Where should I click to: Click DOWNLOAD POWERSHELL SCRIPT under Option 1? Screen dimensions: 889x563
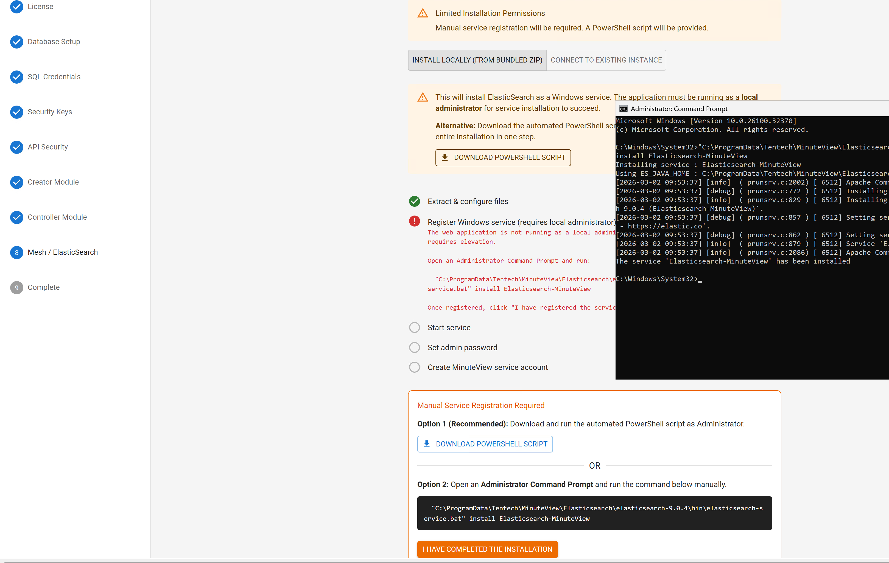coord(485,444)
